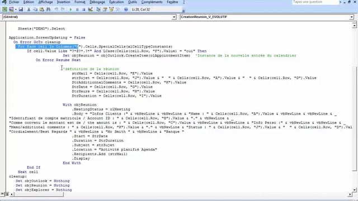Expand the CreationReunion_V_EVOLUTIF procedure dropdown

coord(351,17)
